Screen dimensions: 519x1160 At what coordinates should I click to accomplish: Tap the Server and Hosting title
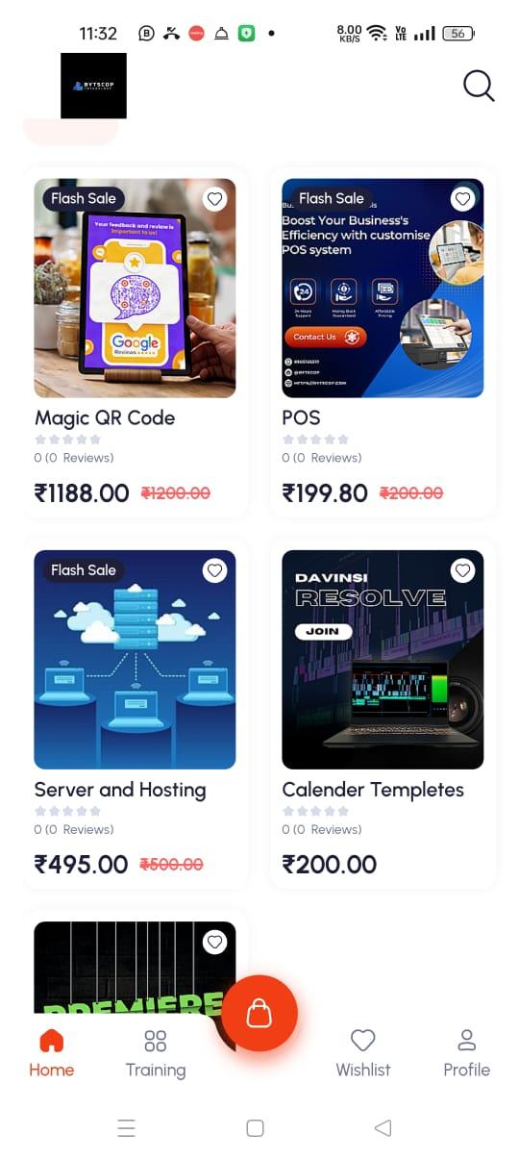pyautogui.click(x=120, y=790)
